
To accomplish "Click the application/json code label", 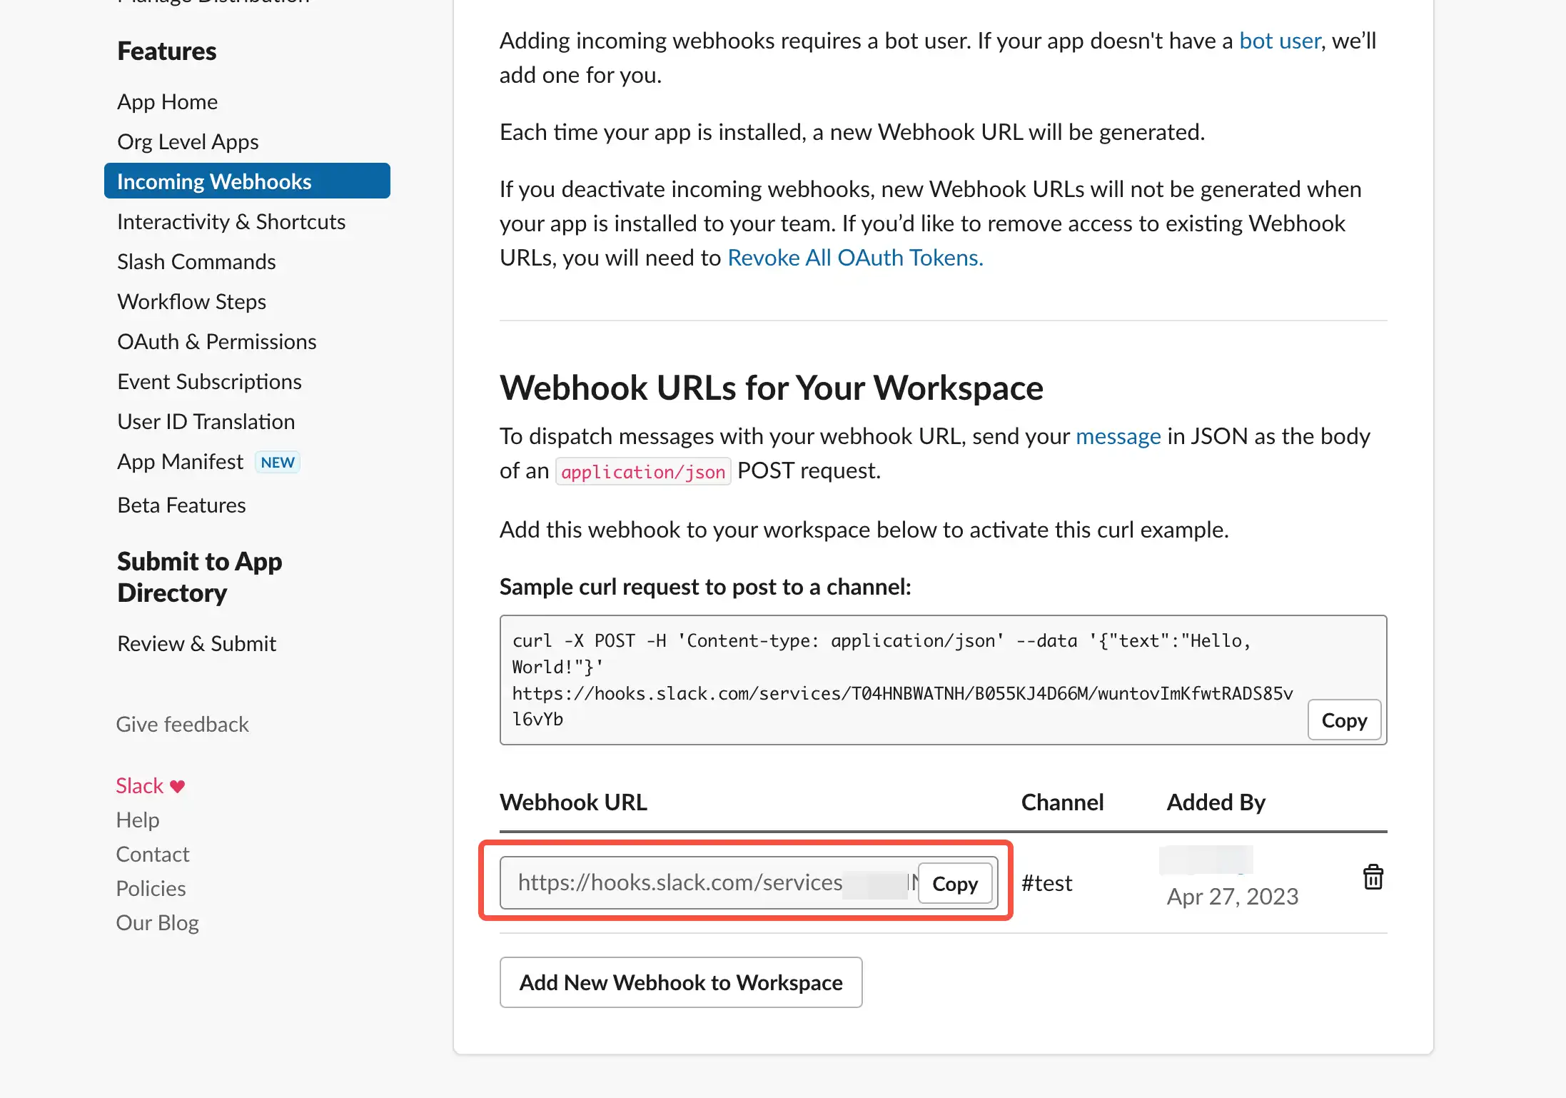I will pos(643,472).
